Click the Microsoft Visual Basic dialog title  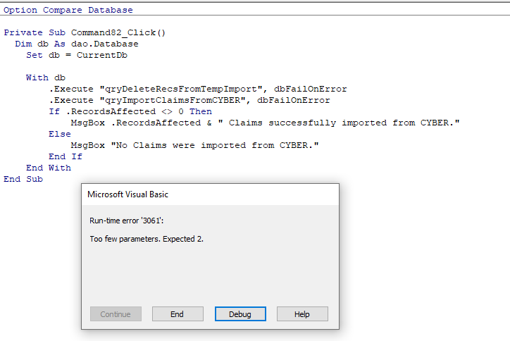click(x=127, y=194)
